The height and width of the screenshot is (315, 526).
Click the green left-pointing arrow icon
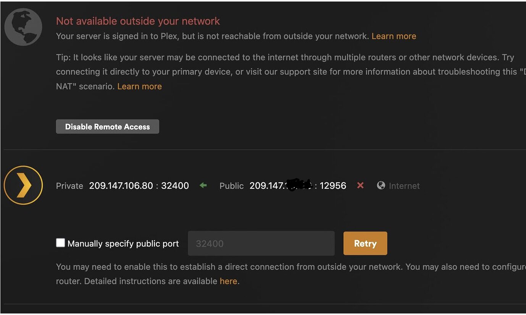(x=203, y=185)
